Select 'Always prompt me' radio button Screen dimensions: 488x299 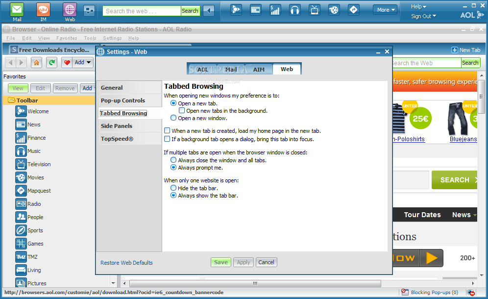point(173,167)
